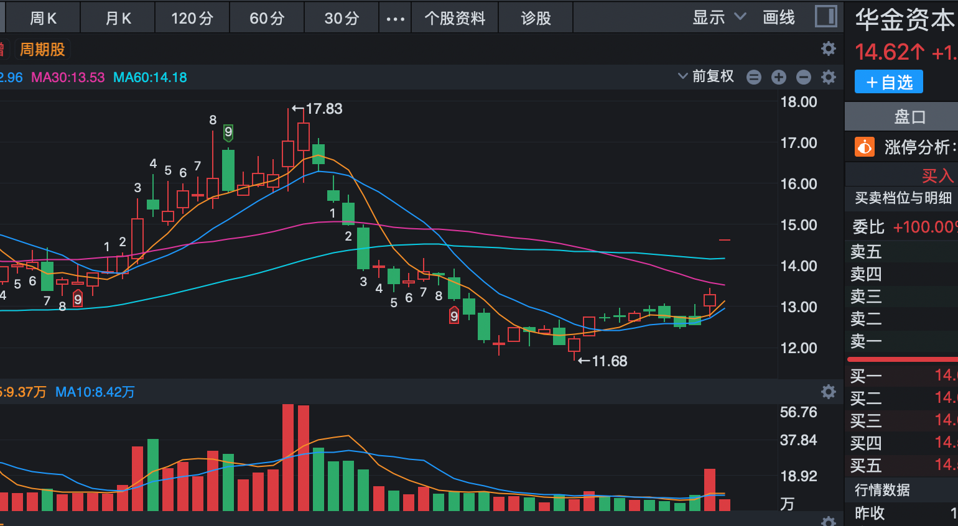Switch to the 月K monthly chart tab
Image resolution: width=958 pixels, height=526 pixels.
coord(118,18)
